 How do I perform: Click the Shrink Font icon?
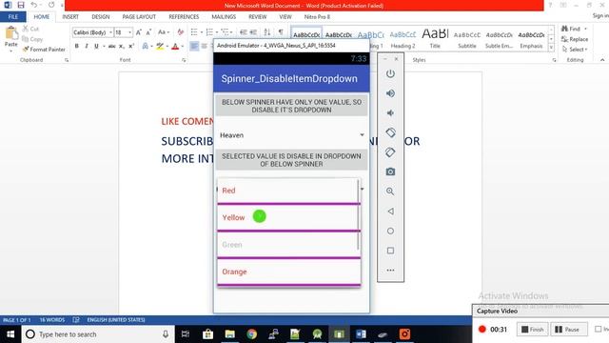[148, 32]
